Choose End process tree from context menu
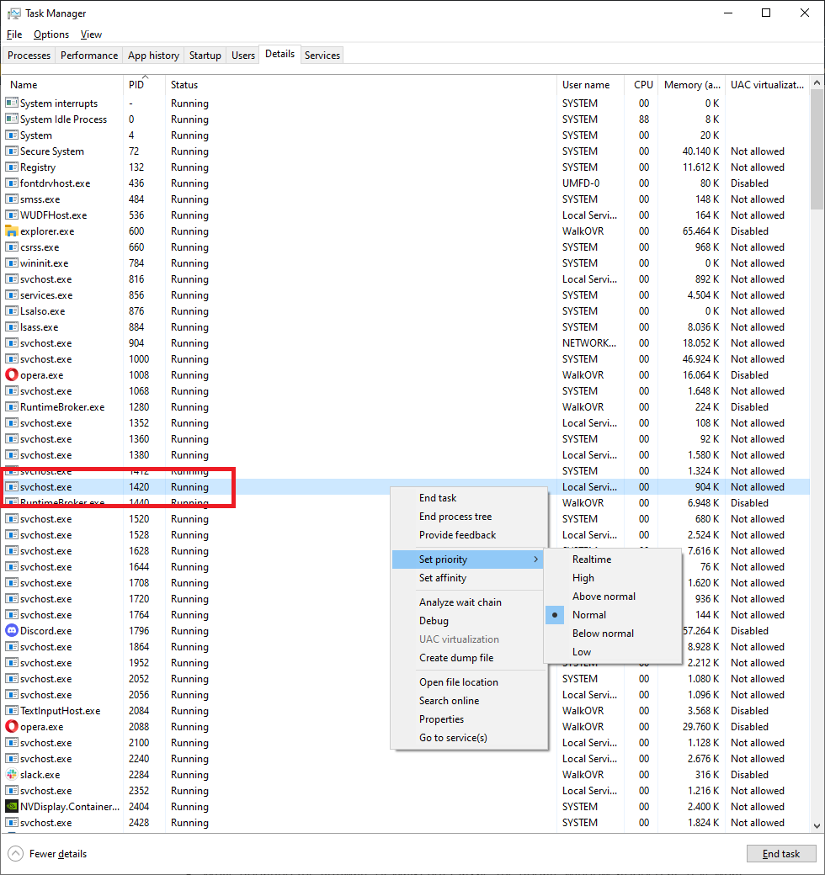Screen dimensions: 825x875 point(455,517)
